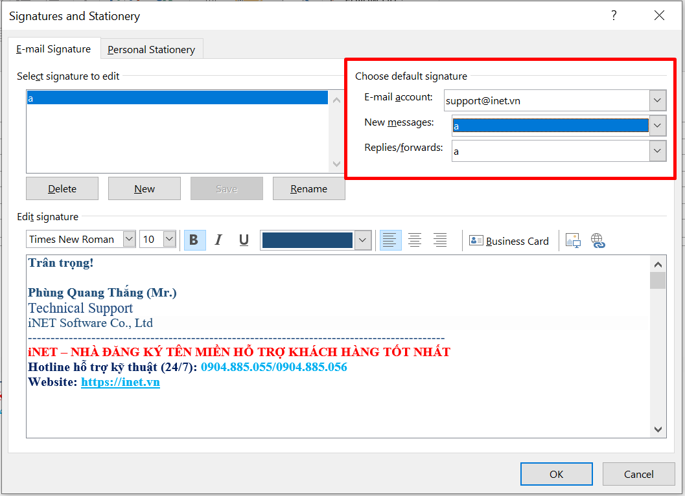Insert picture into signature
This screenshot has width=685, height=496.
[x=573, y=241]
